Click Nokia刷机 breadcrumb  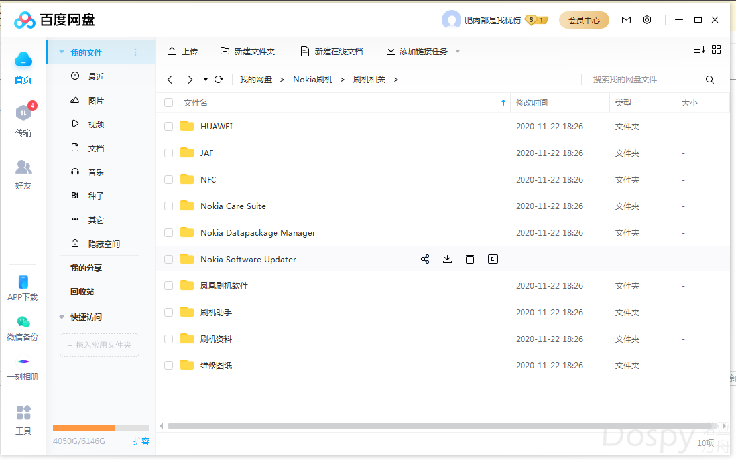click(x=312, y=80)
